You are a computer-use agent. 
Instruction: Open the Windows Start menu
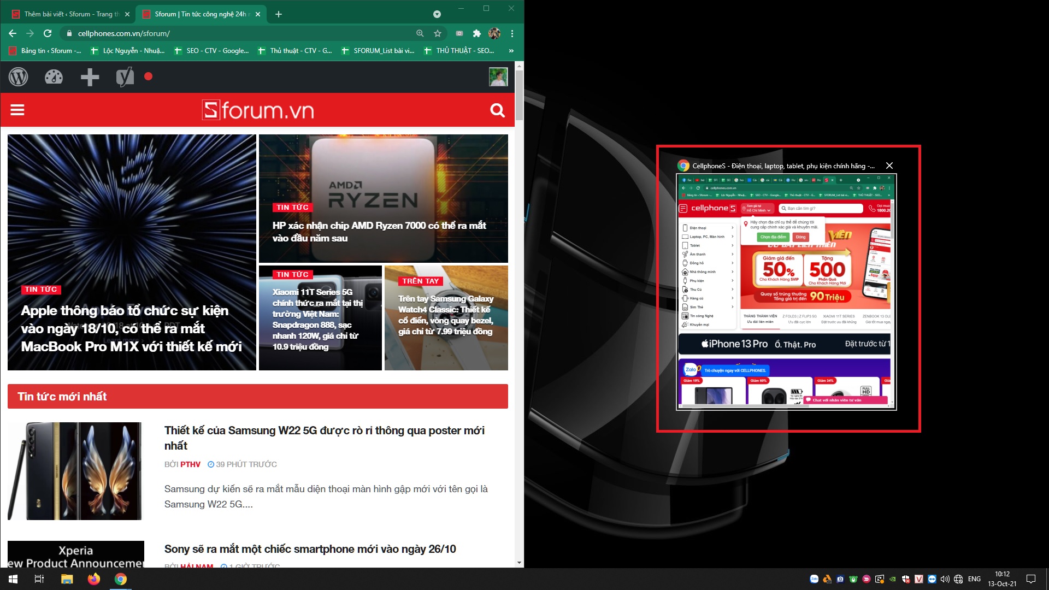pos(13,579)
